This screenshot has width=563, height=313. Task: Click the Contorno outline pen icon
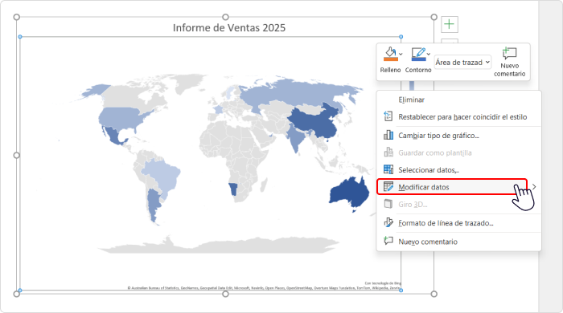419,55
